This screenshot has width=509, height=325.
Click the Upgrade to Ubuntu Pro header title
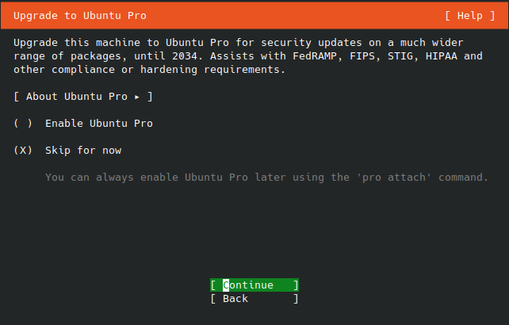(x=80, y=16)
